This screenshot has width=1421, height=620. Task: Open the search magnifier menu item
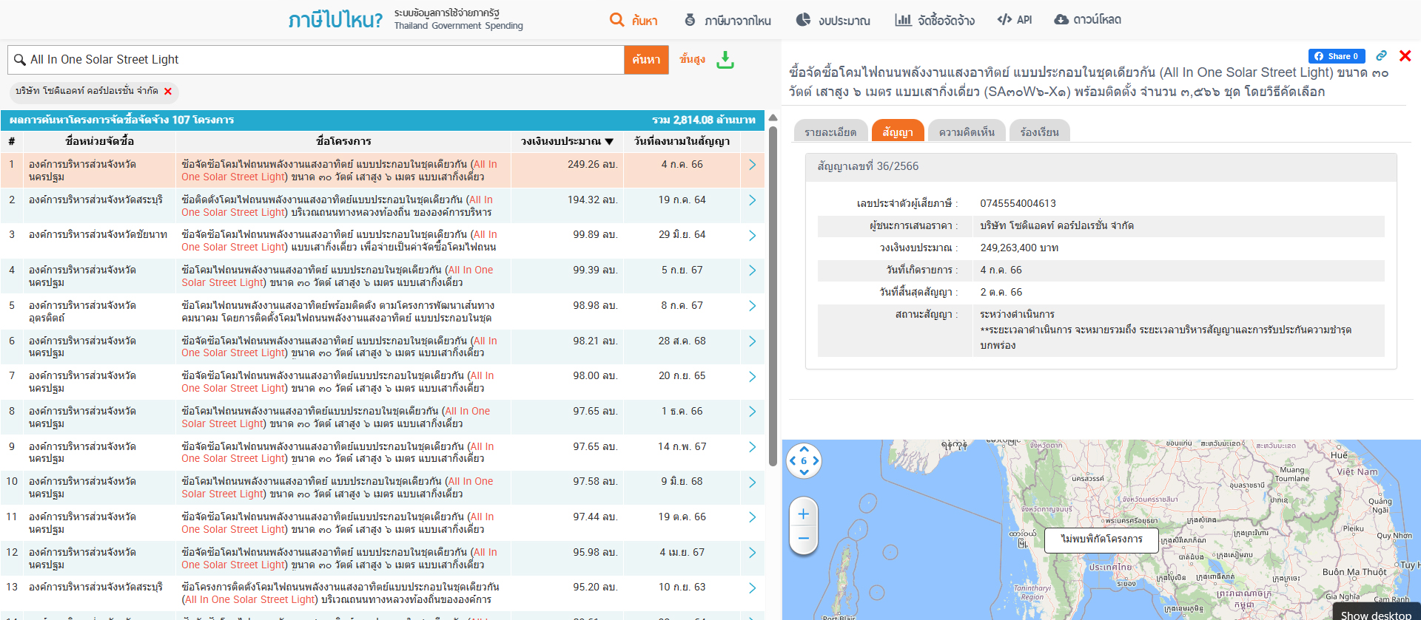[634, 20]
